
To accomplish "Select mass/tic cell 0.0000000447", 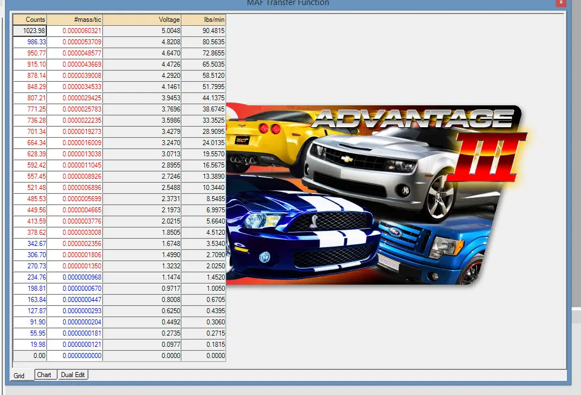I will click(74, 299).
